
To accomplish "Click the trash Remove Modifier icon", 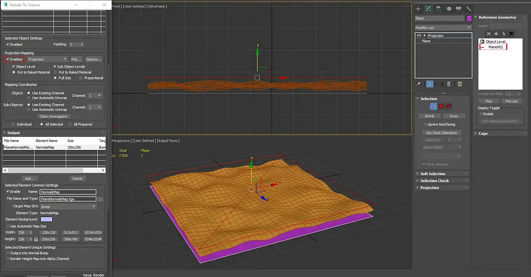I will [449, 84].
